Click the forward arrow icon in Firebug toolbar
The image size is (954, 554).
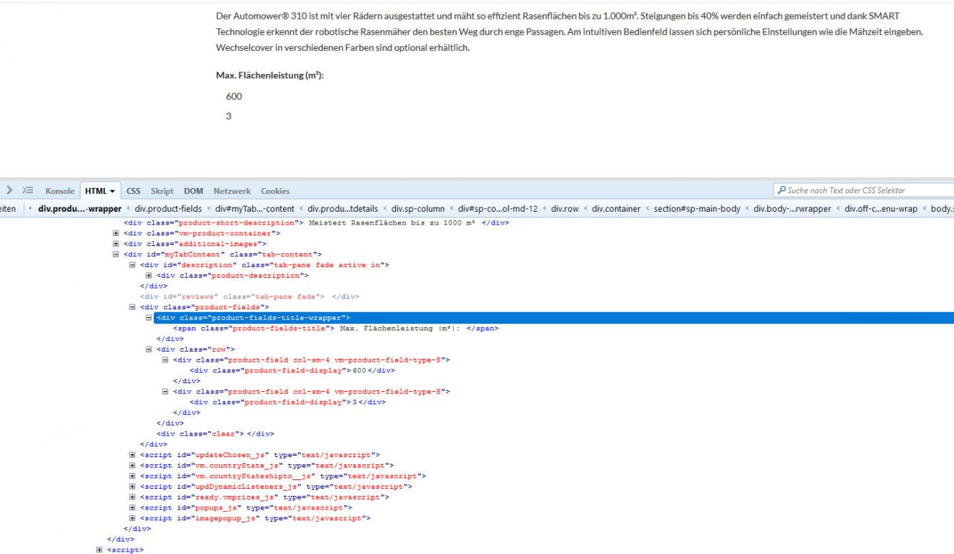pyautogui.click(x=9, y=191)
